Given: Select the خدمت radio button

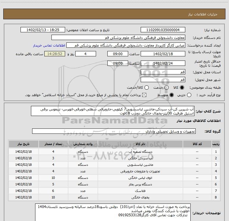Looking at the screenshot, I should pyautogui.click(x=167, y=88).
